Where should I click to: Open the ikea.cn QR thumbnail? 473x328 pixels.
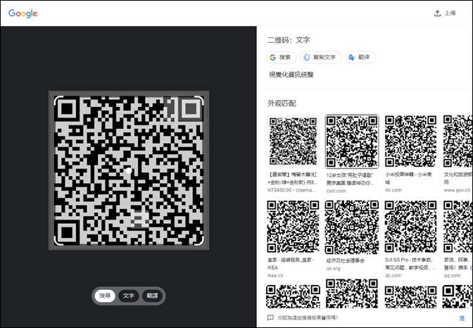[x=293, y=227]
